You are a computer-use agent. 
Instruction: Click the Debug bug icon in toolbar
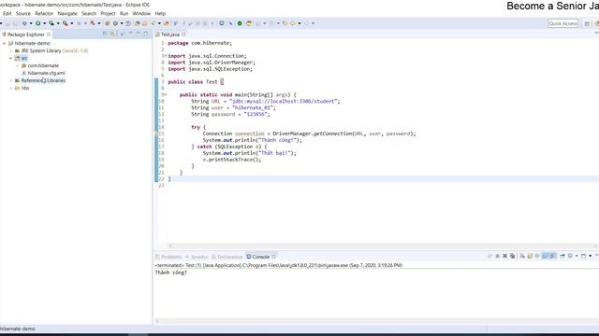click(24, 23)
